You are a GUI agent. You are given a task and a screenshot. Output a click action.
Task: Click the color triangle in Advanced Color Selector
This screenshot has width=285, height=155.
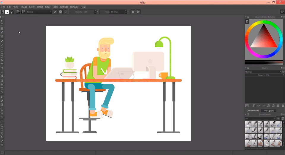pyautogui.click(x=263, y=39)
